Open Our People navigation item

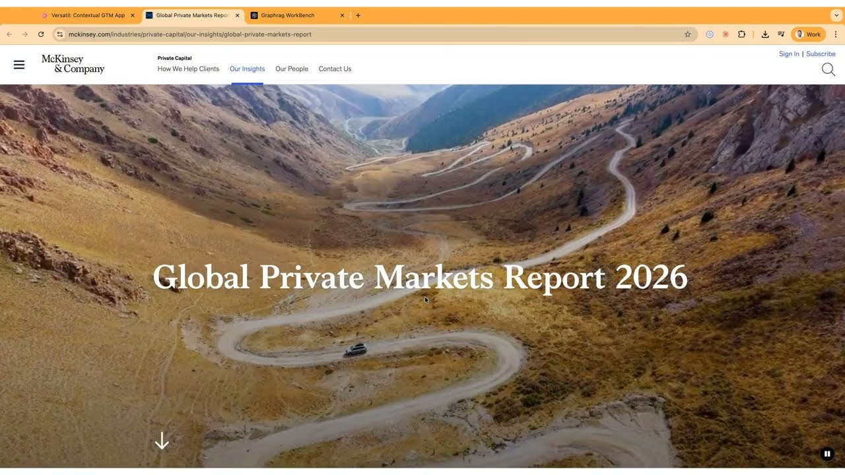(x=292, y=69)
